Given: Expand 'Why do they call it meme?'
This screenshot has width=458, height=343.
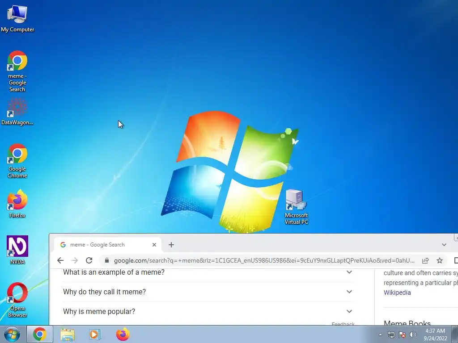Looking at the screenshot, I should pyautogui.click(x=208, y=292).
